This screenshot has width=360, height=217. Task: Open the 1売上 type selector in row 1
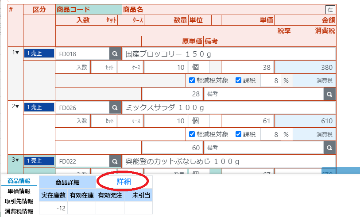(39, 53)
